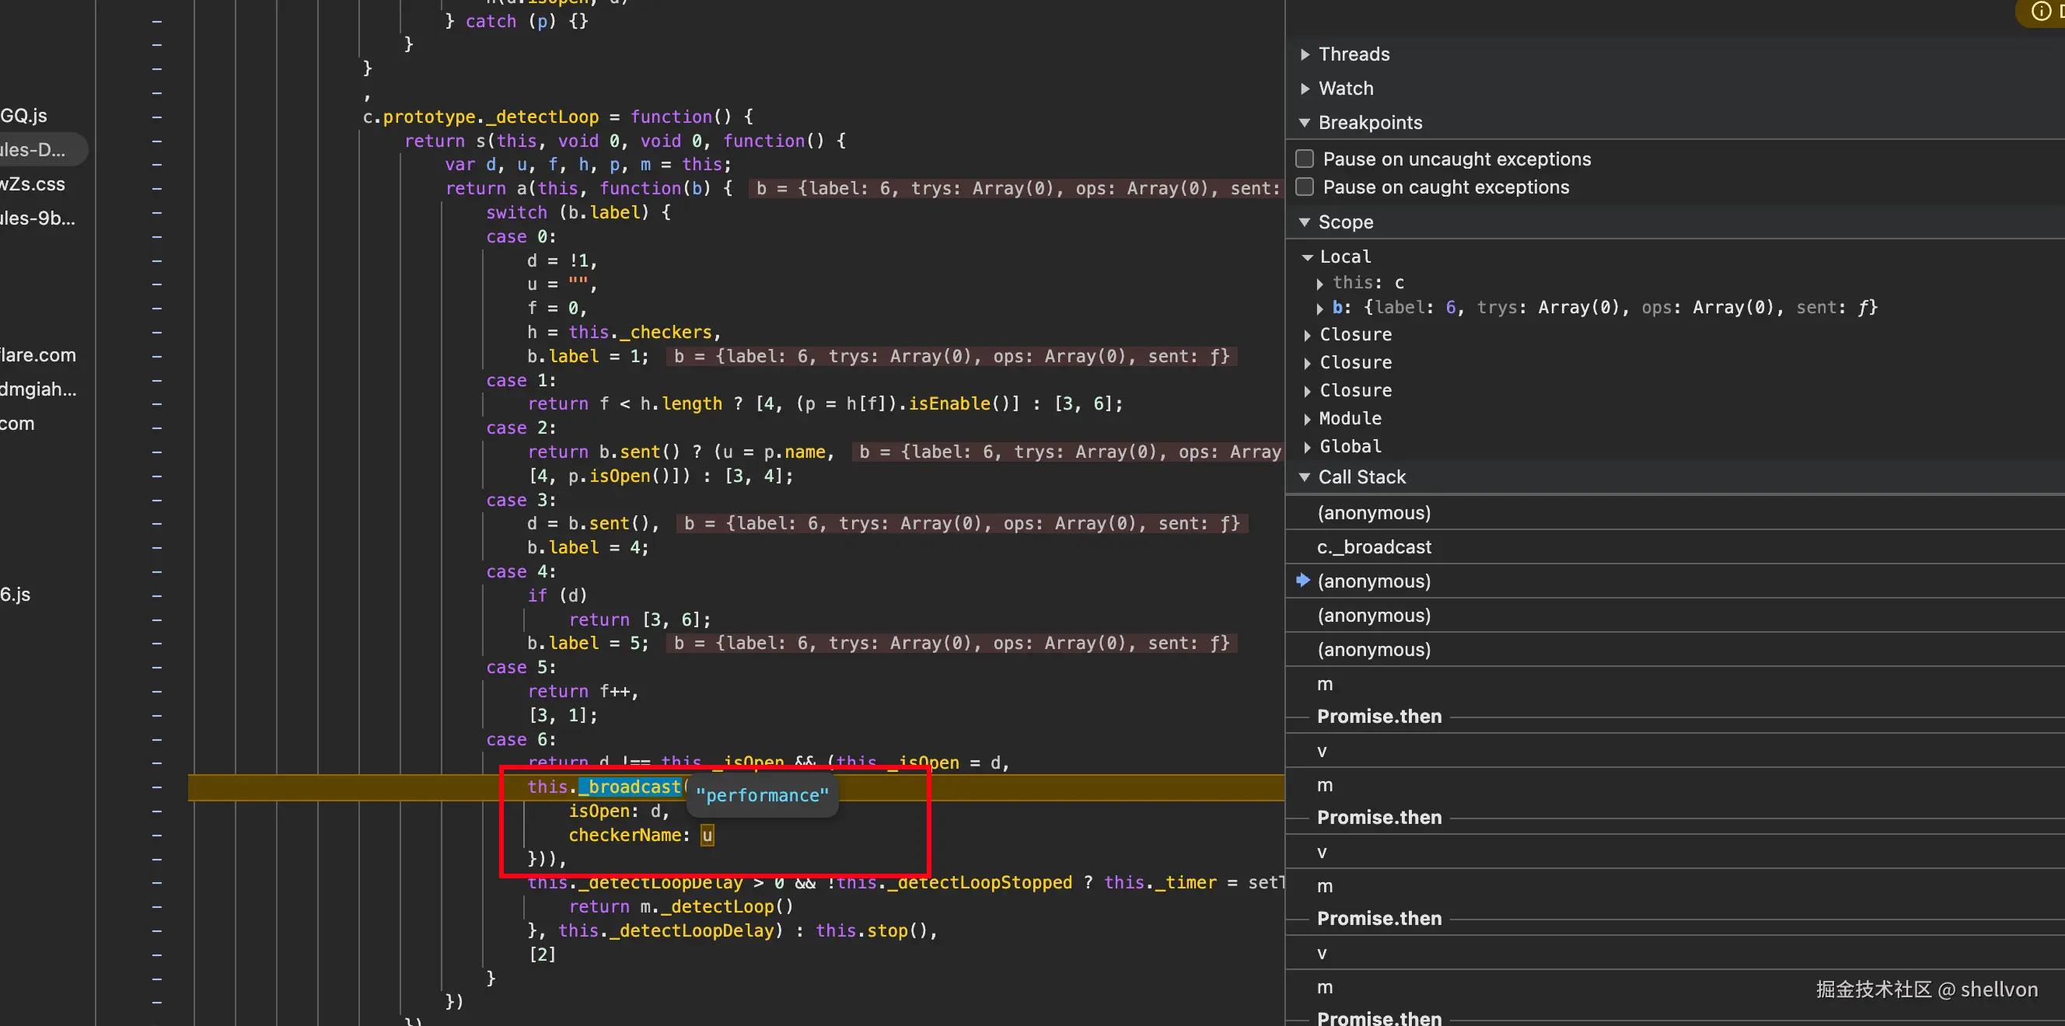Click the blue current-frame arrow in Call Stack

pyautogui.click(x=1302, y=581)
